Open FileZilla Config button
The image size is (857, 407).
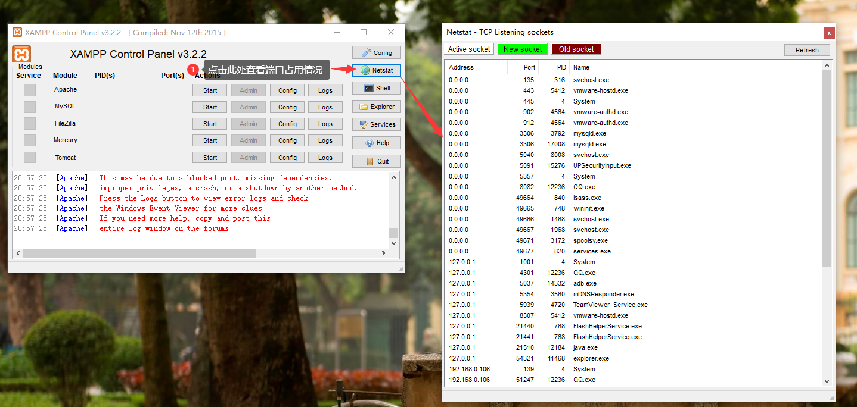(x=287, y=124)
